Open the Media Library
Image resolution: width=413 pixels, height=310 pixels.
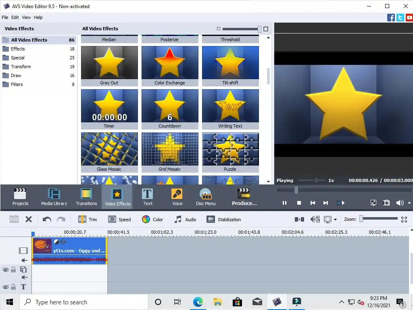[54, 197]
